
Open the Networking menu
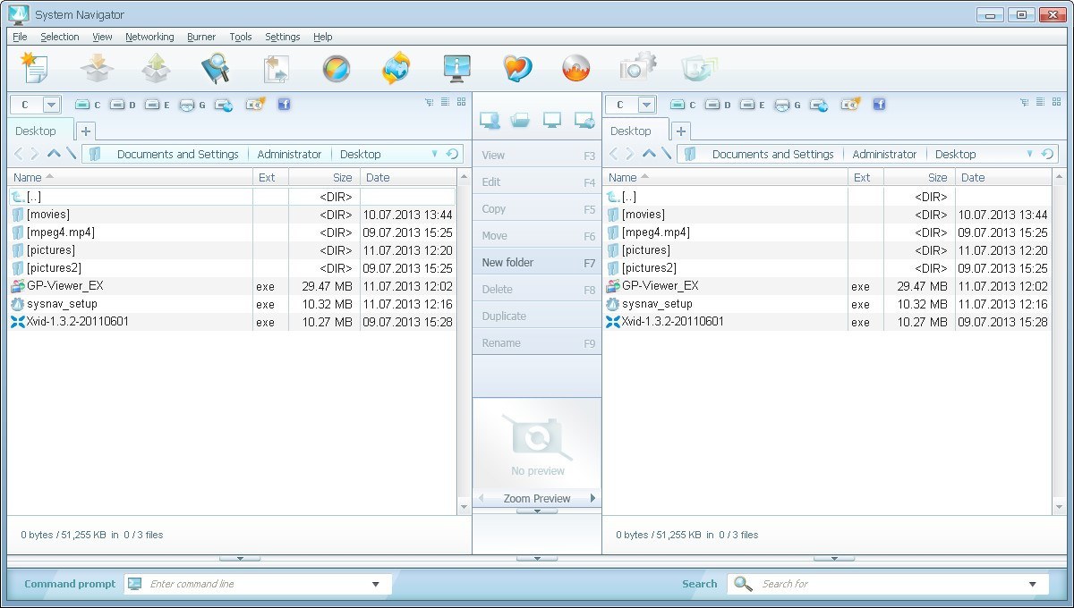coord(149,37)
